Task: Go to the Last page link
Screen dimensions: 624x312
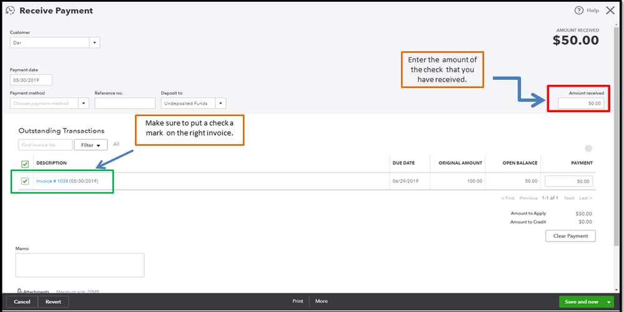Action: point(585,198)
